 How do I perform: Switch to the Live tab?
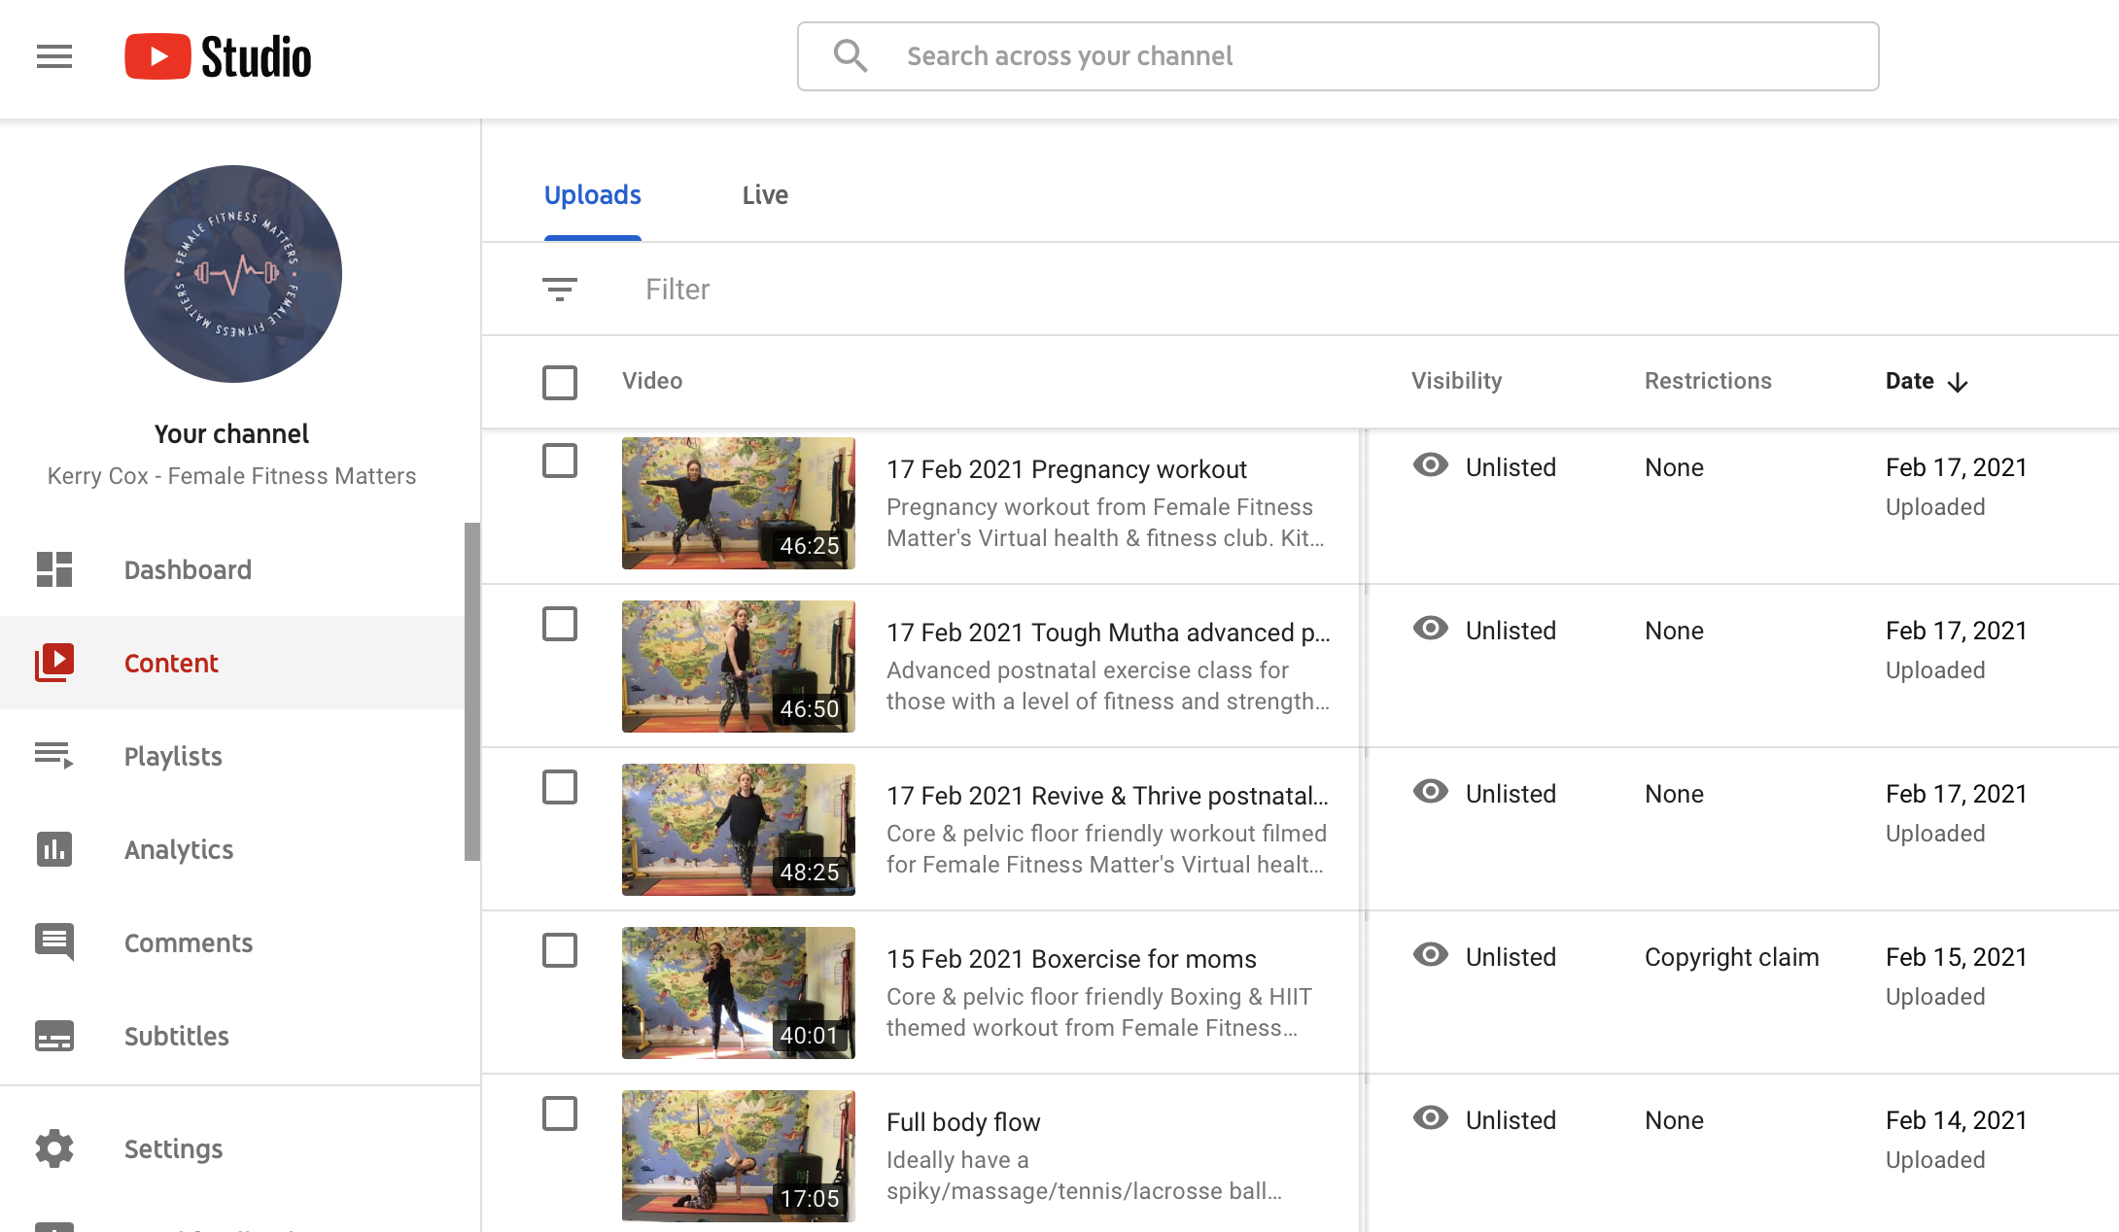(765, 195)
